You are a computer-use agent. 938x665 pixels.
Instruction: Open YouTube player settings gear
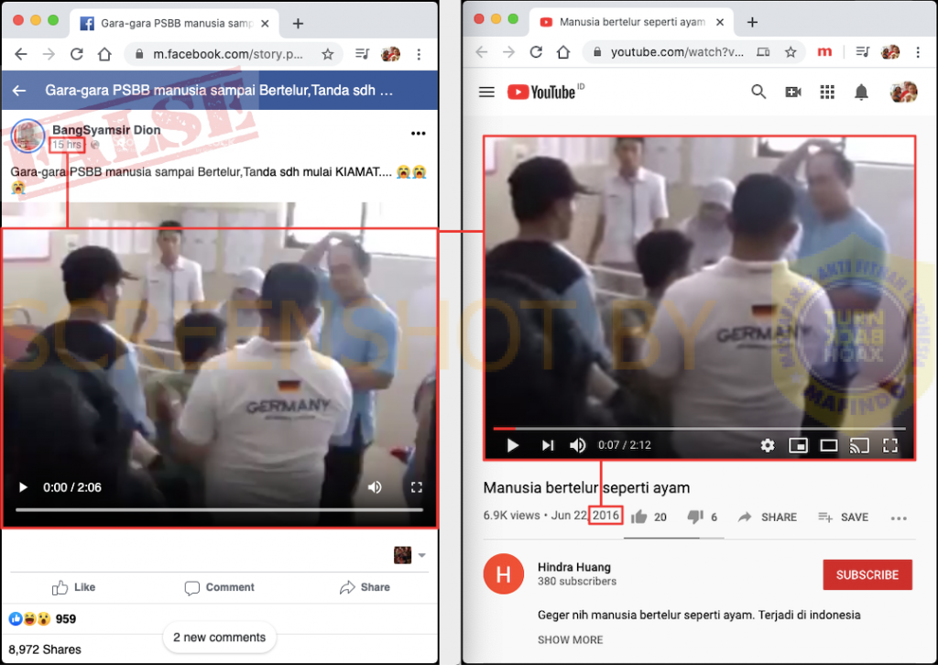[x=768, y=445]
